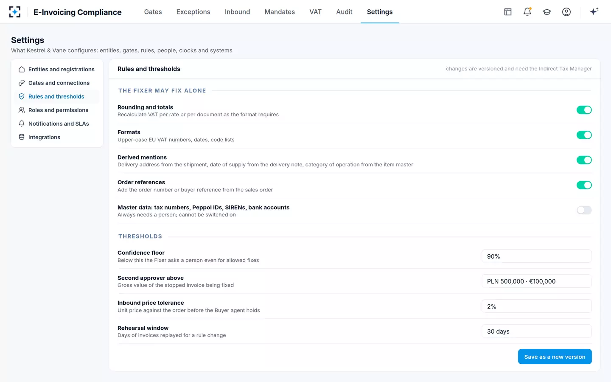The width and height of the screenshot is (611, 382).
Task: Click the 'Inbound price tolerance' label
Action: [x=151, y=303]
